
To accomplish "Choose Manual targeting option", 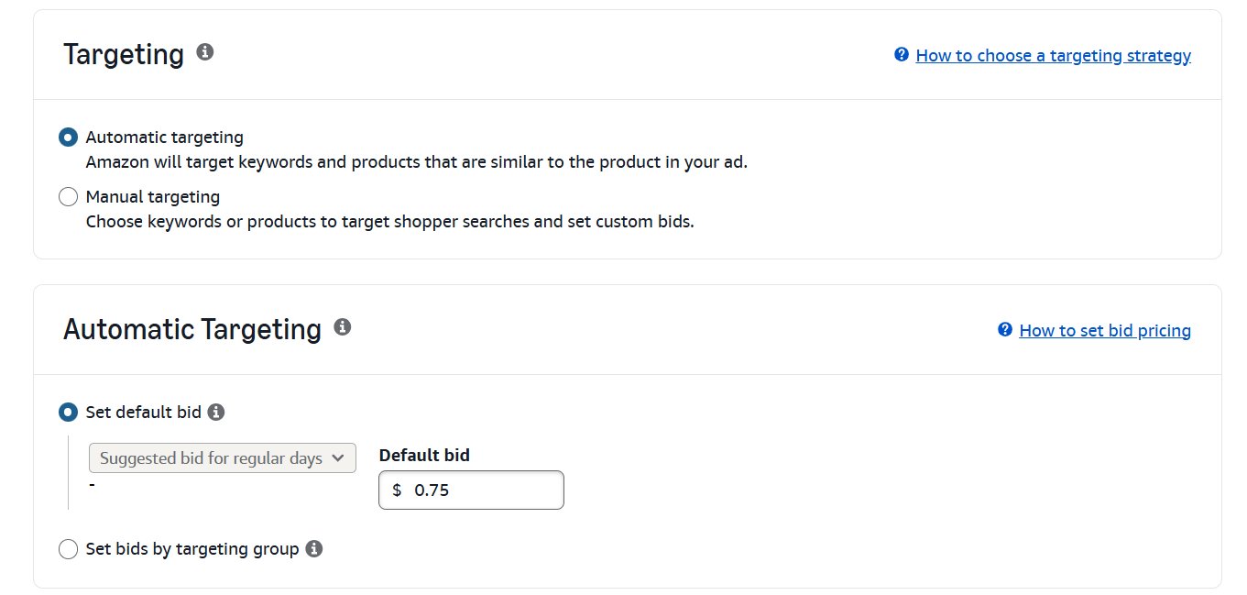I will pyautogui.click(x=68, y=196).
